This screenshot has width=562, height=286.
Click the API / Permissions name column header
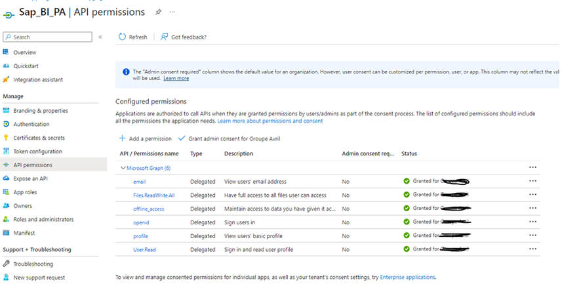click(x=149, y=153)
